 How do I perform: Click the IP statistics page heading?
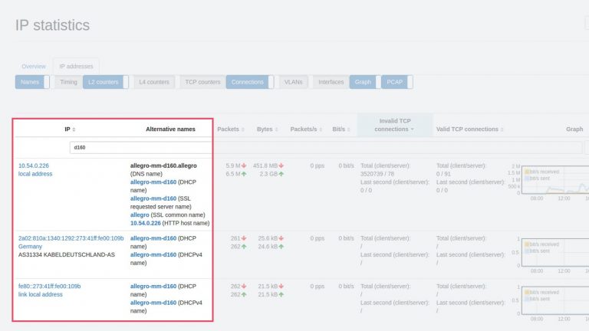52,25
